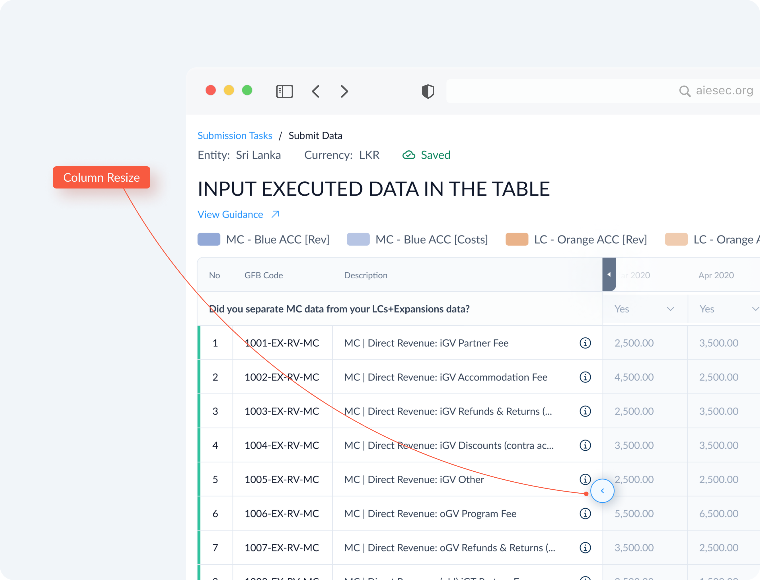
Task: Click the Saved cloud status icon
Action: click(408, 155)
